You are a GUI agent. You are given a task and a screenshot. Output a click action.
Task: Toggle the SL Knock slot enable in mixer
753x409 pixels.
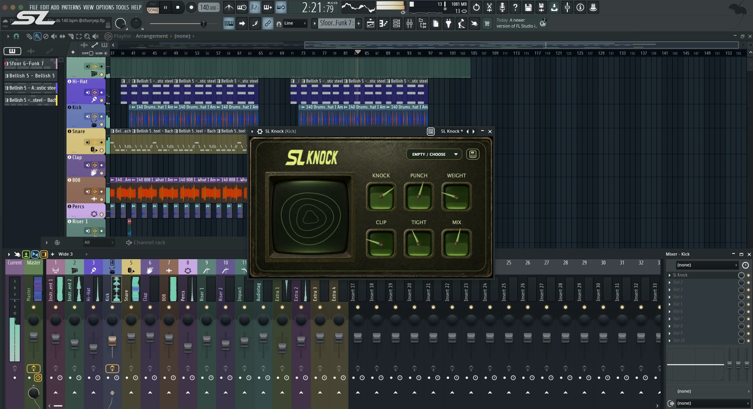pyautogui.click(x=748, y=275)
